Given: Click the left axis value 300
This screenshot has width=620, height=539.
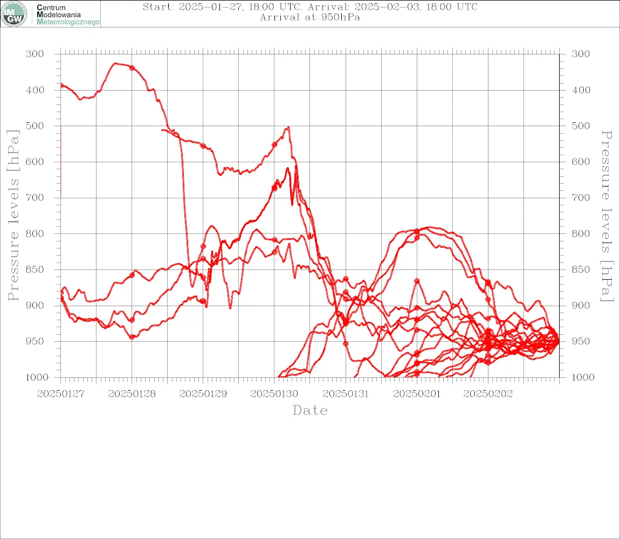Looking at the screenshot, I should click(35, 54).
